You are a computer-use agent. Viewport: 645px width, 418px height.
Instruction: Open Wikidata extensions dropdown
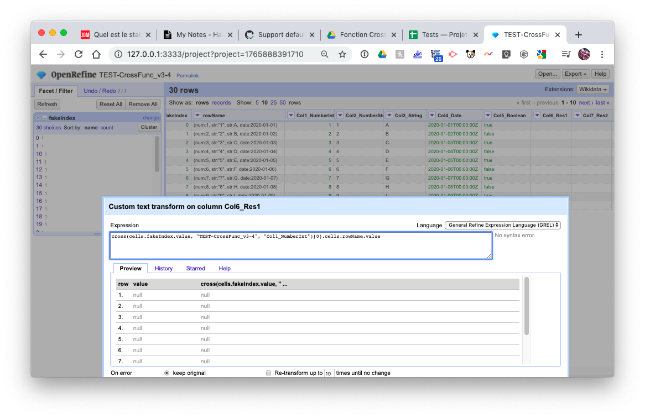(x=593, y=89)
